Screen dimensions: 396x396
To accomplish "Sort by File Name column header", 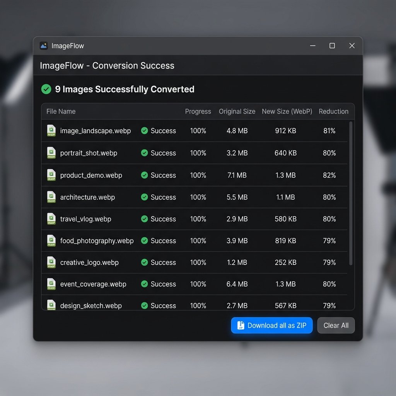I will (x=61, y=111).
